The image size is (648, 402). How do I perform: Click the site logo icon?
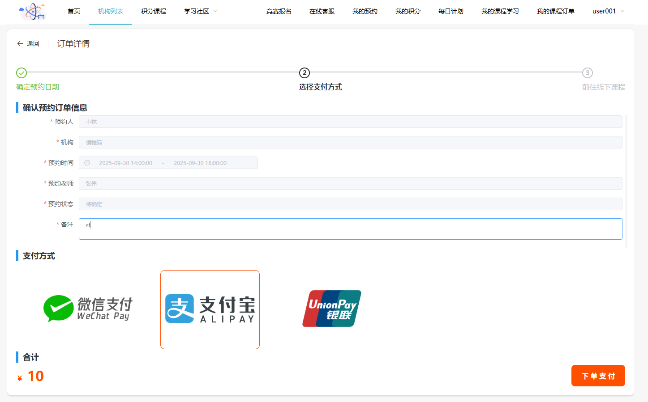coord(32,12)
